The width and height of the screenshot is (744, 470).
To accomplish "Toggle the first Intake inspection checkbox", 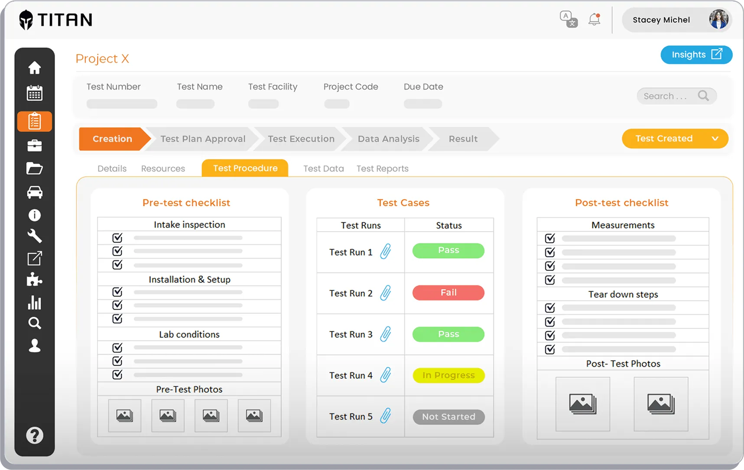I will [117, 238].
